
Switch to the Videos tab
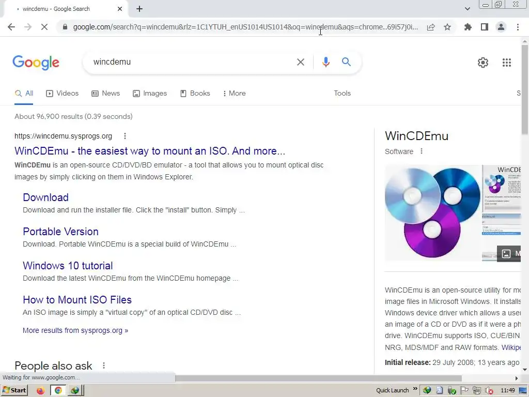tap(63, 94)
